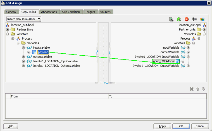
Task: Click the splitter collapse arrows below trees
Action: tap(106, 83)
